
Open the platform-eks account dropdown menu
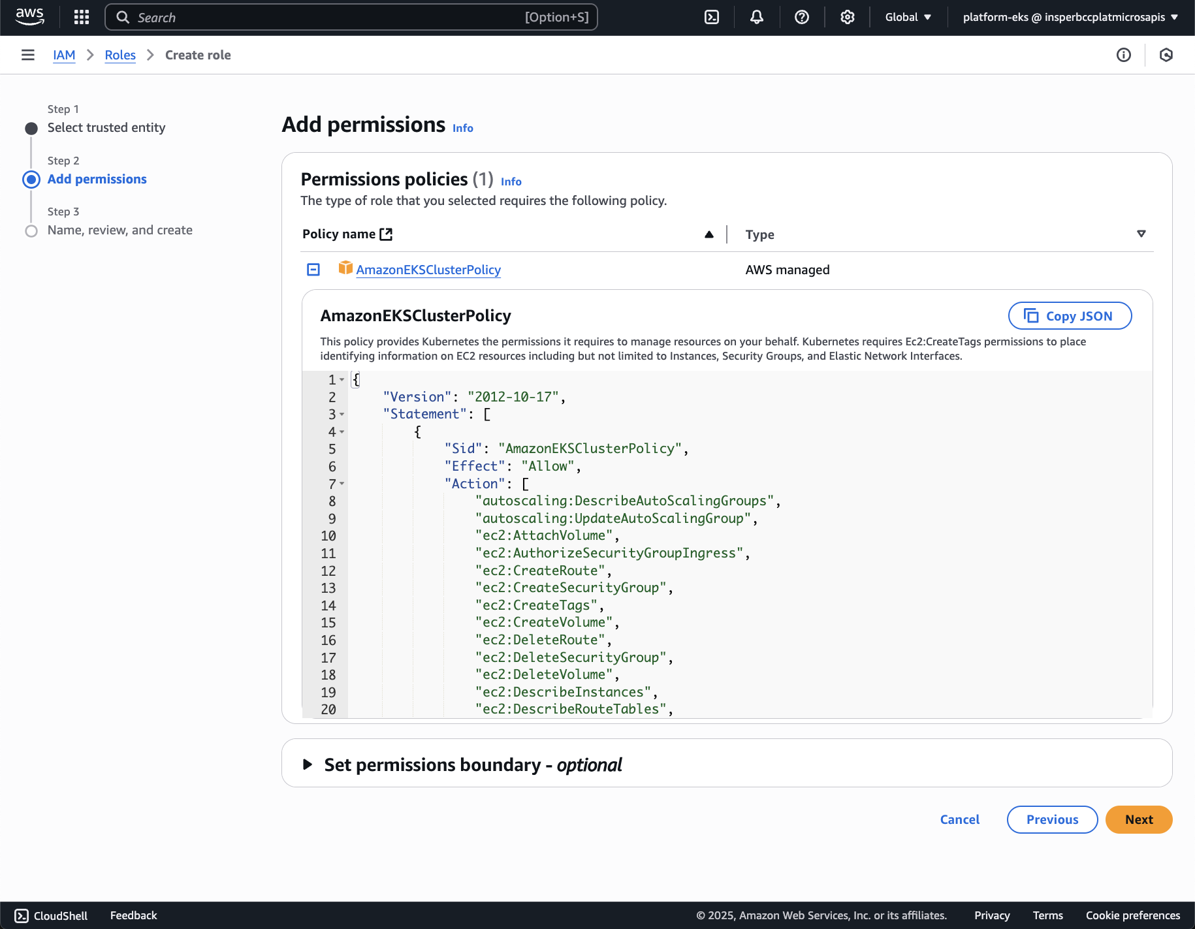pos(1070,18)
